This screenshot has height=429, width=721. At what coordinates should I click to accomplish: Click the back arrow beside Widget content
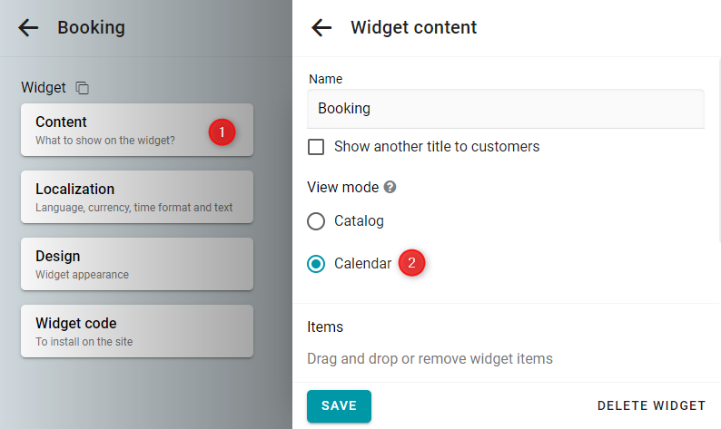(321, 27)
